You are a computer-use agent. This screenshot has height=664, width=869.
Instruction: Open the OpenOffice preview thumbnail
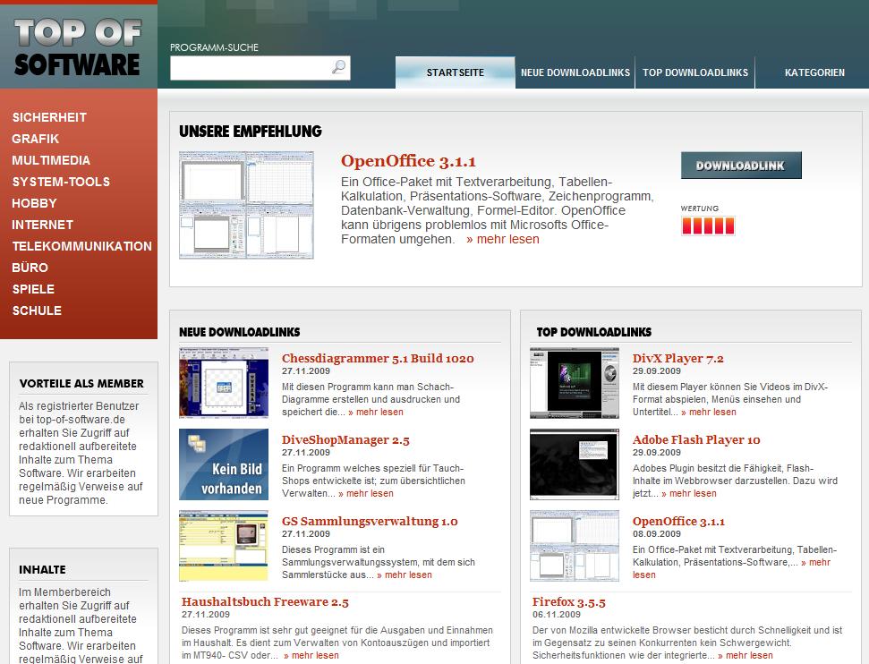pos(246,204)
